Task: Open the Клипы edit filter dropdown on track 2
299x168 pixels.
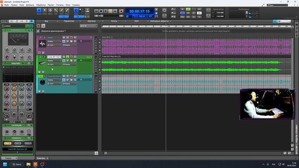Action: (54, 61)
